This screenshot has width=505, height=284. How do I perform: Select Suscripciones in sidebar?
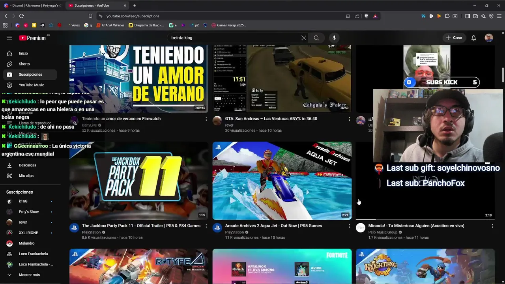click(30, 75)
